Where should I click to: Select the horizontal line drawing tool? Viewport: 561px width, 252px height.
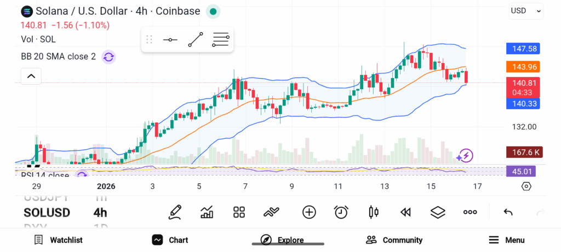(170, 40)
